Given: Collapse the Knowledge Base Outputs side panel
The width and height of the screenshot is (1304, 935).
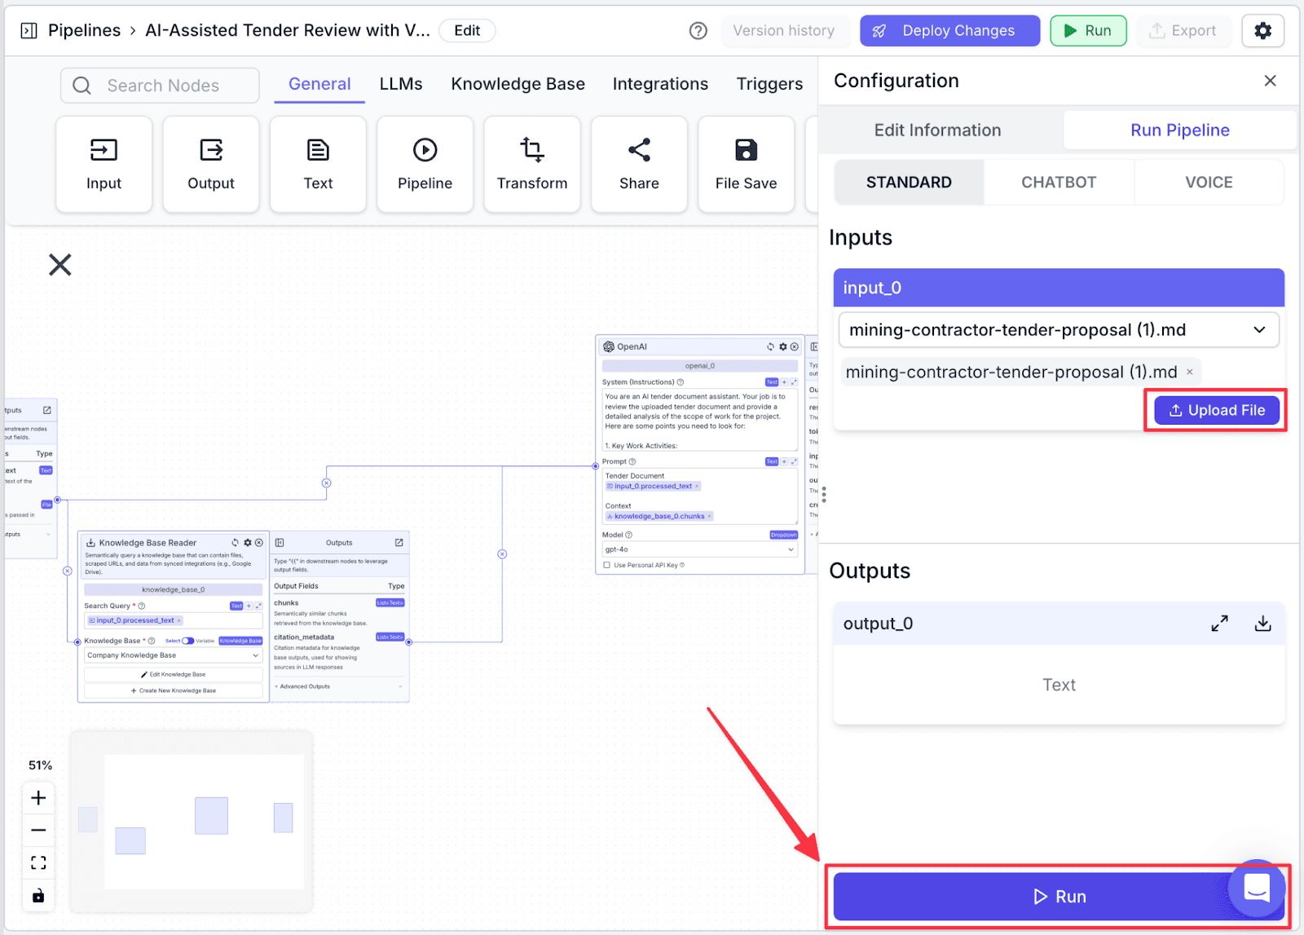Looking at the screenshot, I should point(280,543).
